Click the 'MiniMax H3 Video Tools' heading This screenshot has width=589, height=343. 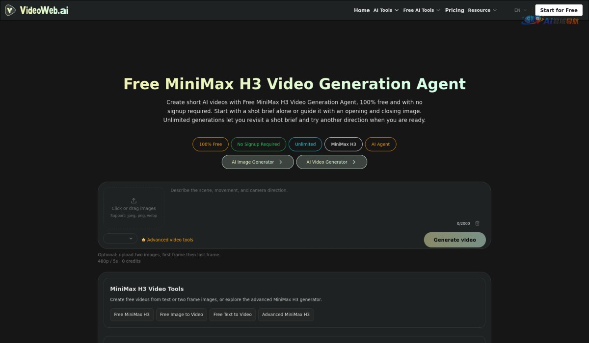coord(147,289)
